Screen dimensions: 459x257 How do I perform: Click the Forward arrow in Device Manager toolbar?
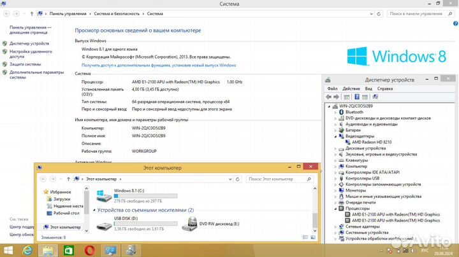pyautogui.click(x=337, y=97)
